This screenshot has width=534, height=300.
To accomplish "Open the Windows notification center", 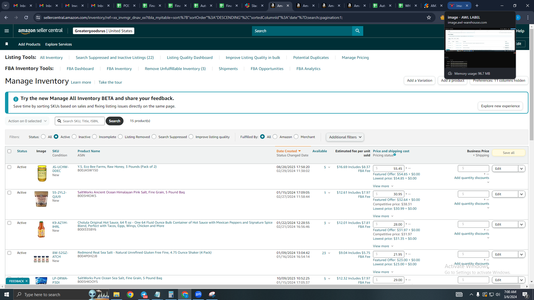I will pos(525,294).
